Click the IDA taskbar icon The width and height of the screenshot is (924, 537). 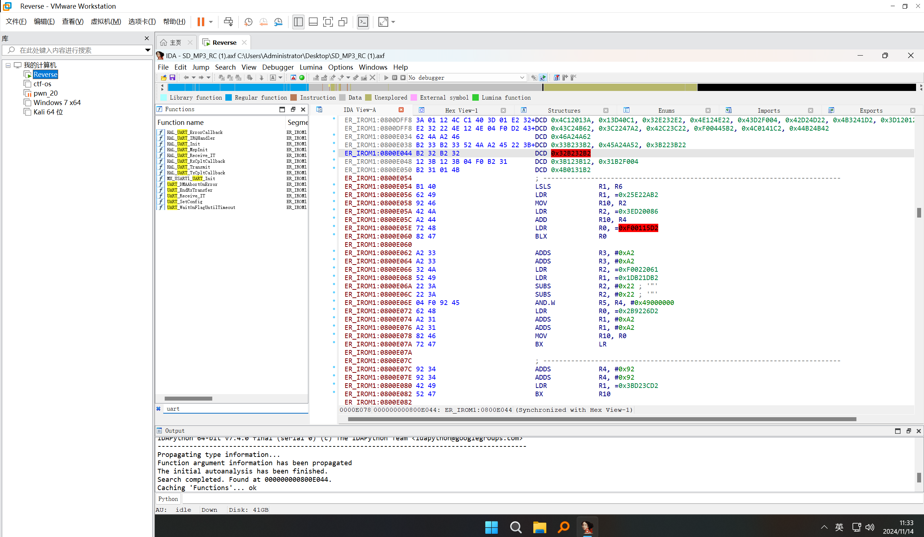[x=587, y=528]
